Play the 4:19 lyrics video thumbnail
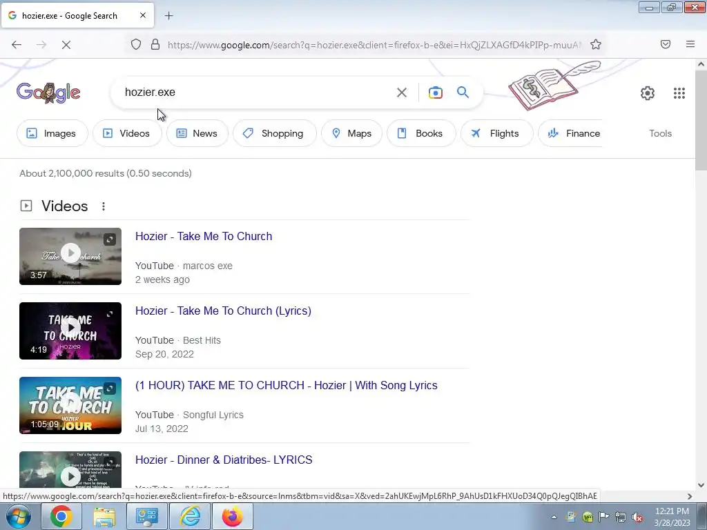Image resolution: width=707 pixels, height=530 pixels. tap(70, 331)
